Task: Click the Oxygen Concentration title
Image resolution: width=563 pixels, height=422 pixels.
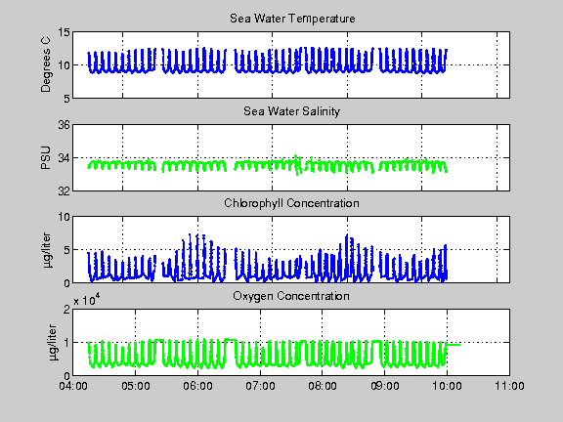Action: (x=291, y=296)
